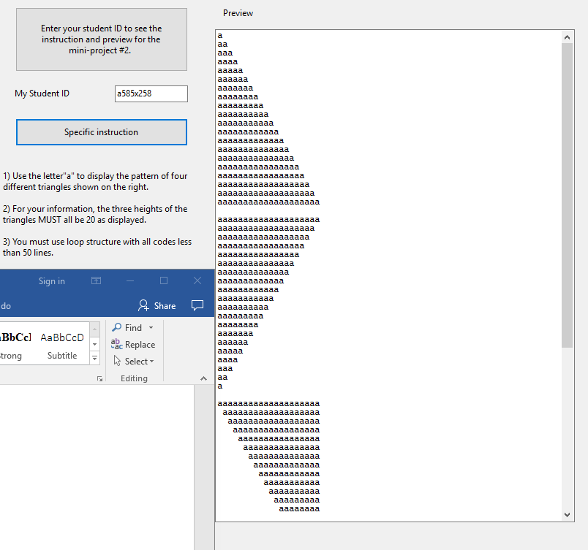Click the preview scrollbar up arrow

coord(567,37)
